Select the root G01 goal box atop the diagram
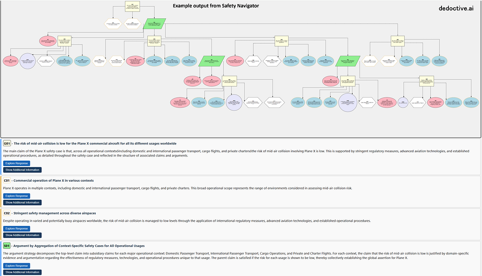Viewport: 482px width, 276px height. pos(133,6)
